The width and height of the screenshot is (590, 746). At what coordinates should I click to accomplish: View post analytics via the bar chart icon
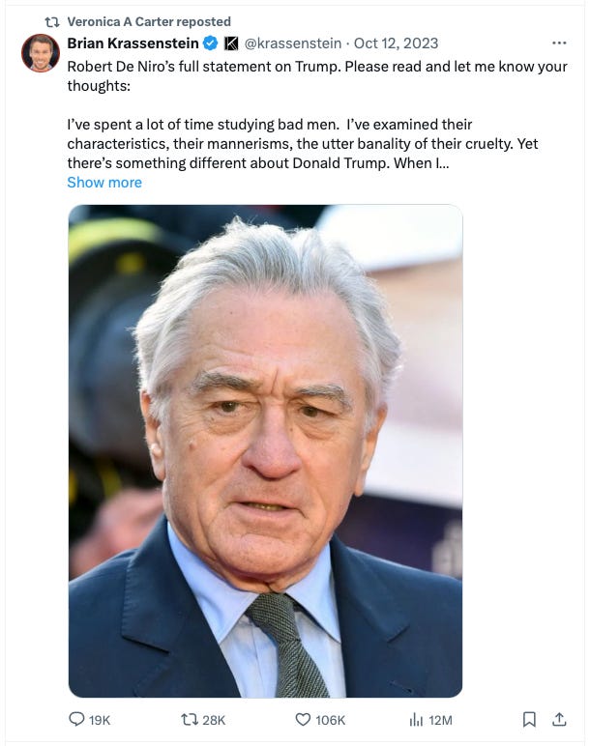tap(416, 719)
